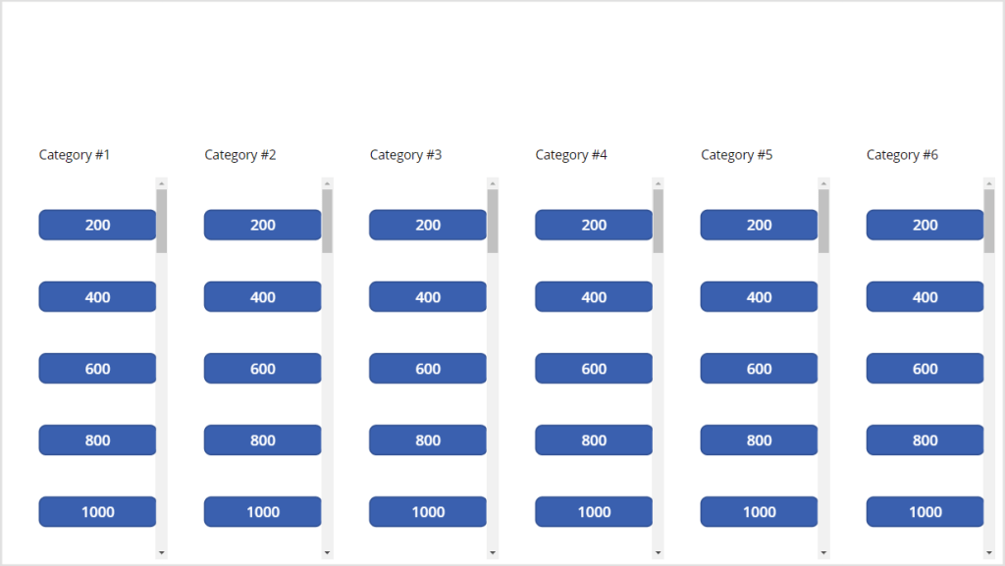
Task: Select the 400 button in Category #2
Action: [x=262, y=296]
